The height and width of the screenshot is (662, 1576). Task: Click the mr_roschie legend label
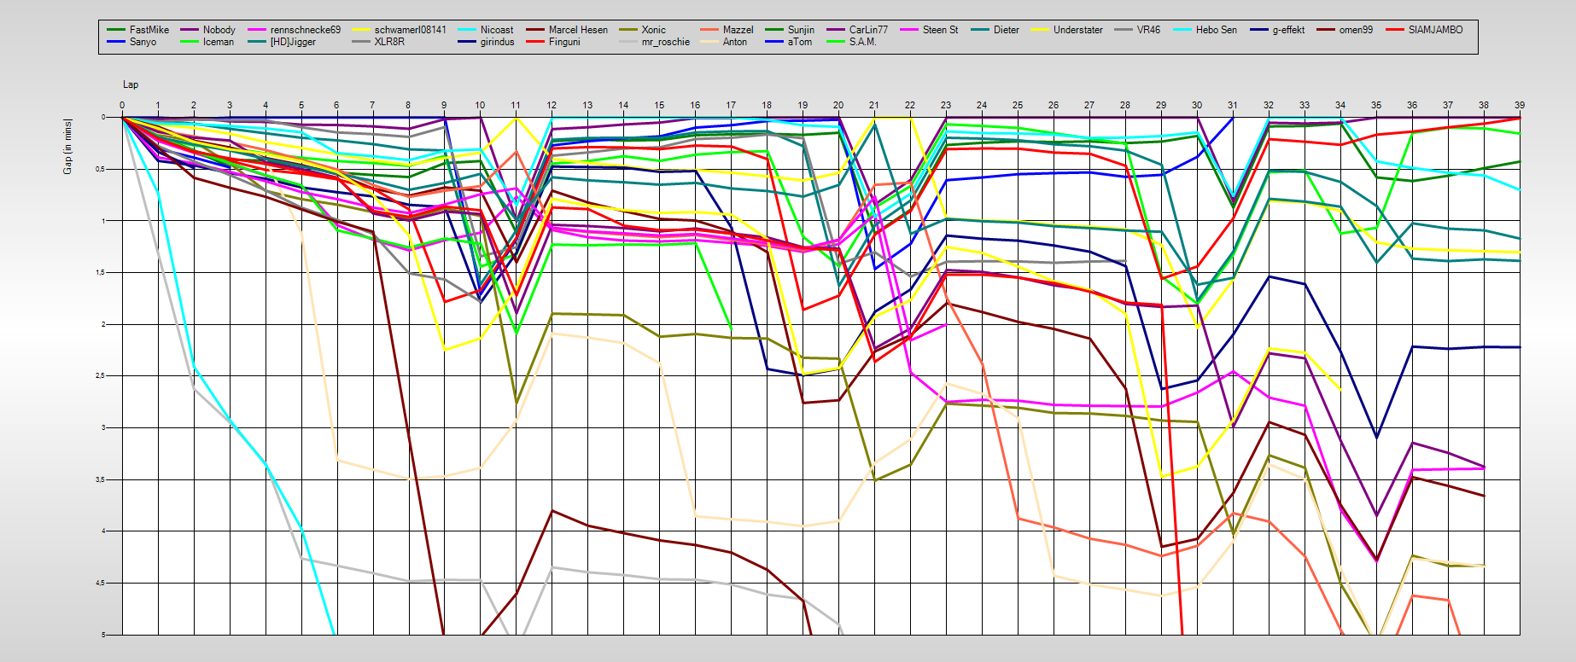click(665, 42)
